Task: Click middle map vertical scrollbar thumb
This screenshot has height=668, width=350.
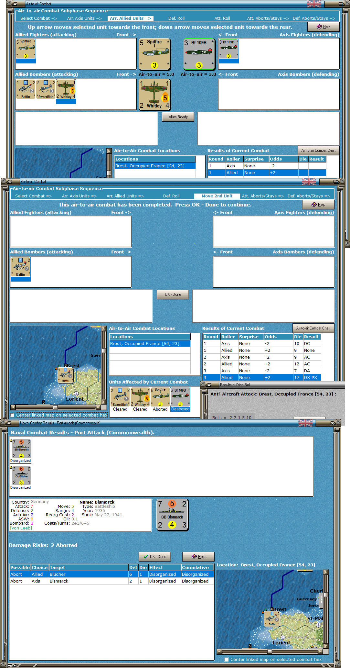Action: tap(104, 351)
